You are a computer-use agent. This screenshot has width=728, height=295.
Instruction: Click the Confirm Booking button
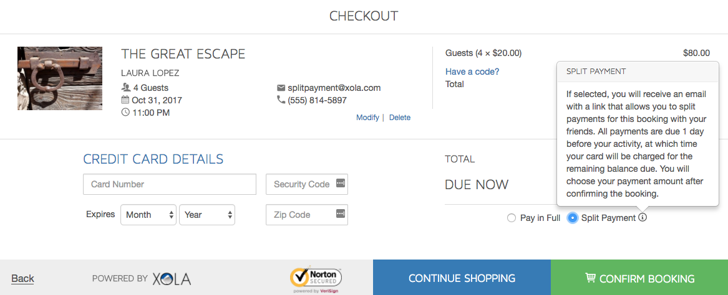pos(639,278)
